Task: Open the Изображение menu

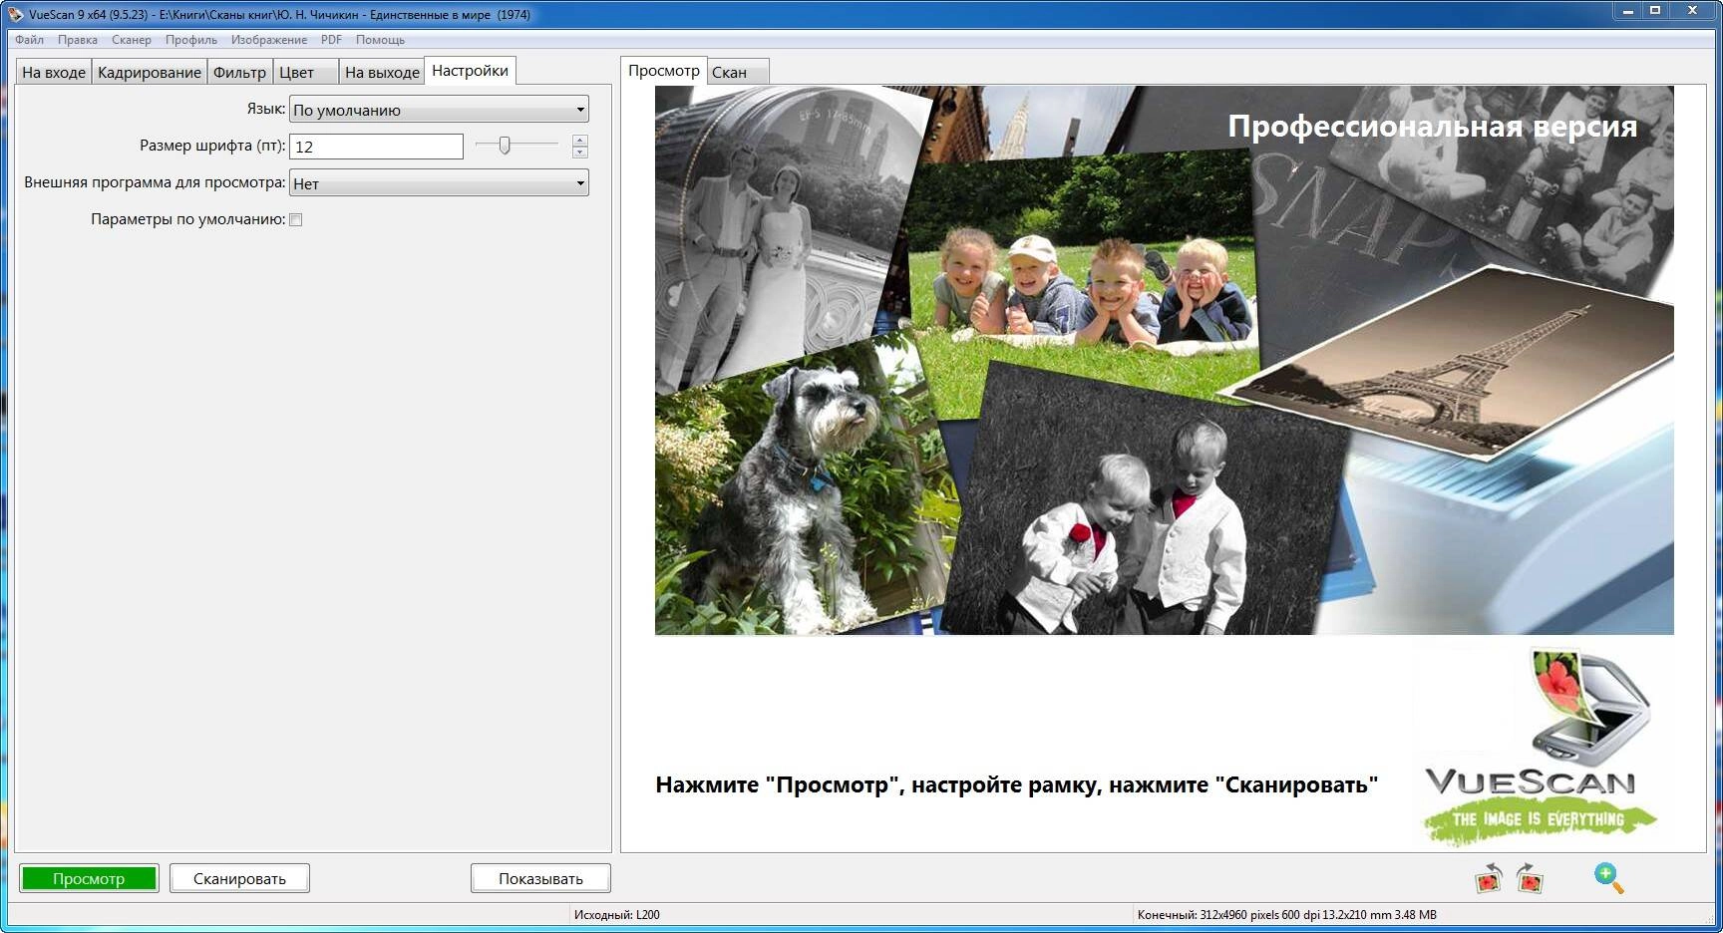Action: point(269,40)
